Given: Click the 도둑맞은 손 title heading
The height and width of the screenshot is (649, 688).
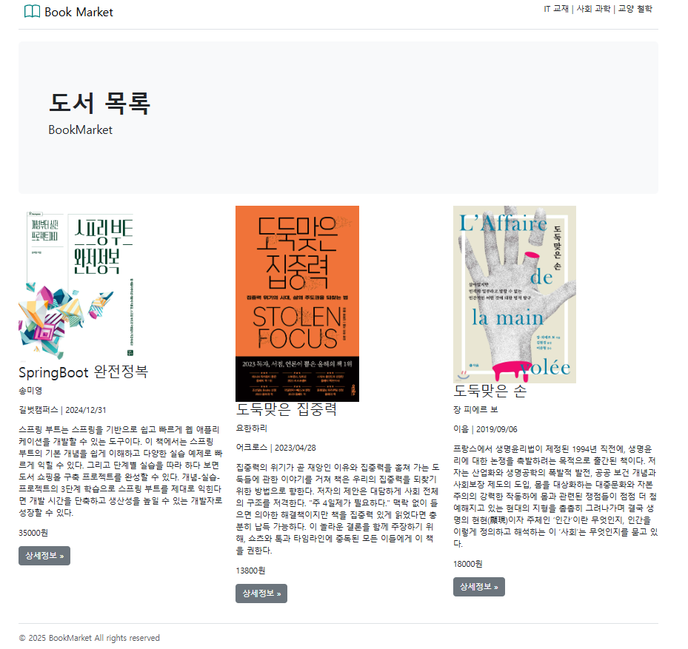Looking at the screenshot, I should click(x=490, y=391).
